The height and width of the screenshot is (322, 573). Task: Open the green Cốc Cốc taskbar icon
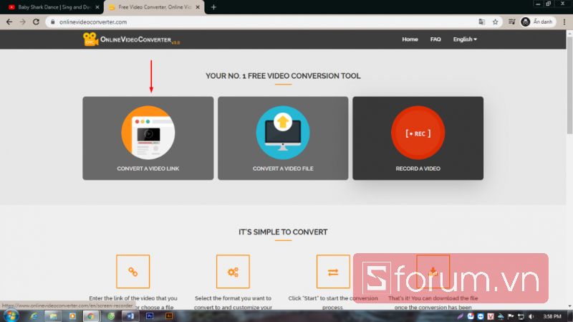[111, 316]
